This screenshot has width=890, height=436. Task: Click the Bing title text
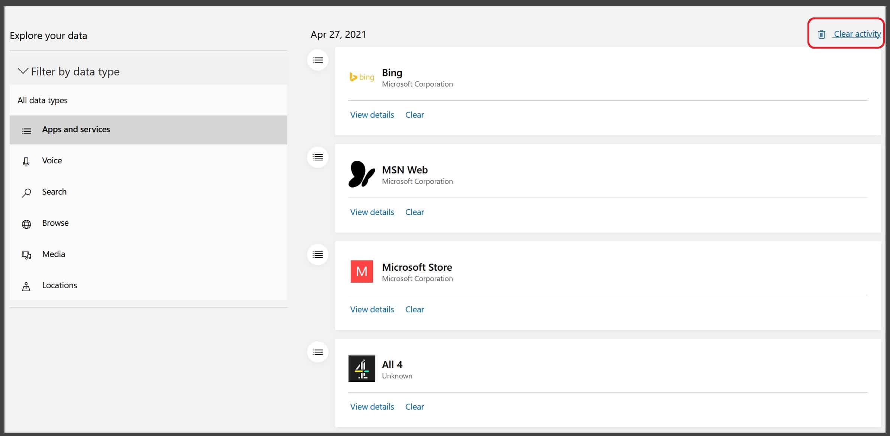point(392,73)
